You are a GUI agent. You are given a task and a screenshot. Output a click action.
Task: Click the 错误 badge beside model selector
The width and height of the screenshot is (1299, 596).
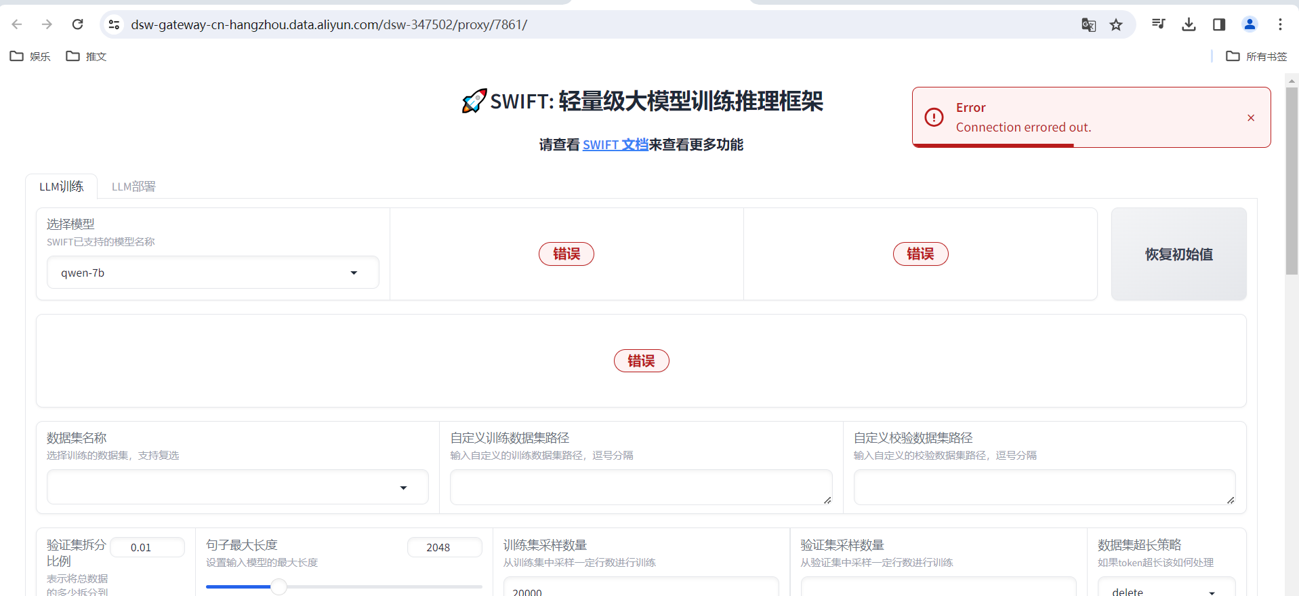click(566, 254)
